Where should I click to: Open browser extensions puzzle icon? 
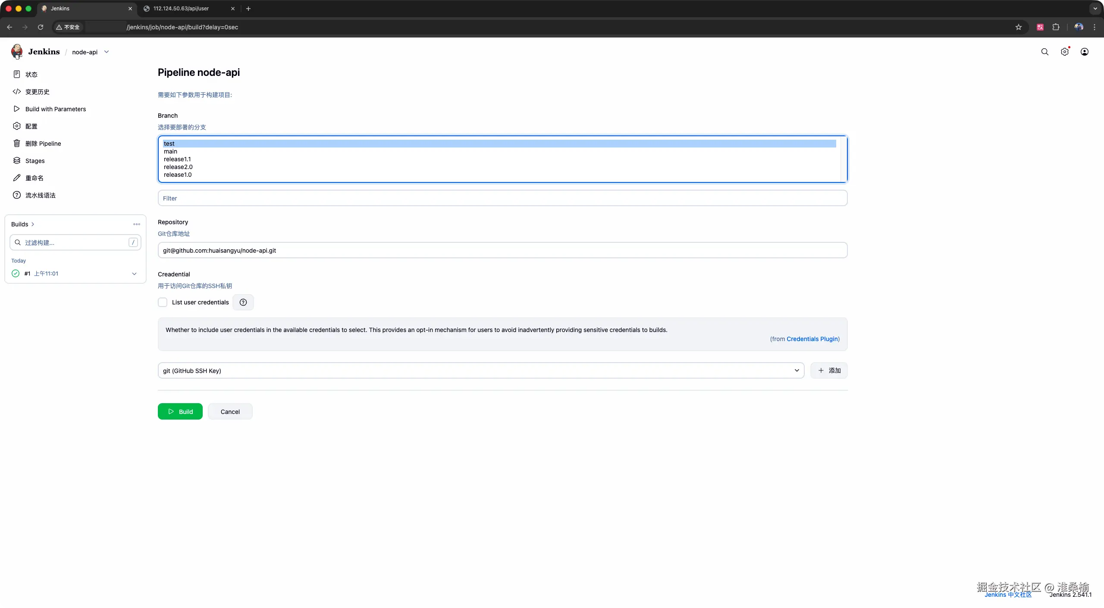pyautogui.click(x=1056, y=27)
